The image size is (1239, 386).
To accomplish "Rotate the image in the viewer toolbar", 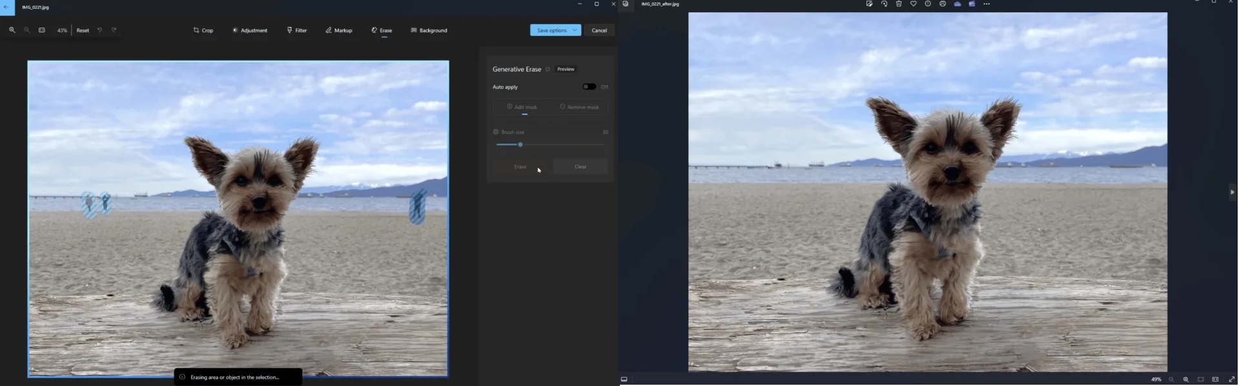I will 884,4.
